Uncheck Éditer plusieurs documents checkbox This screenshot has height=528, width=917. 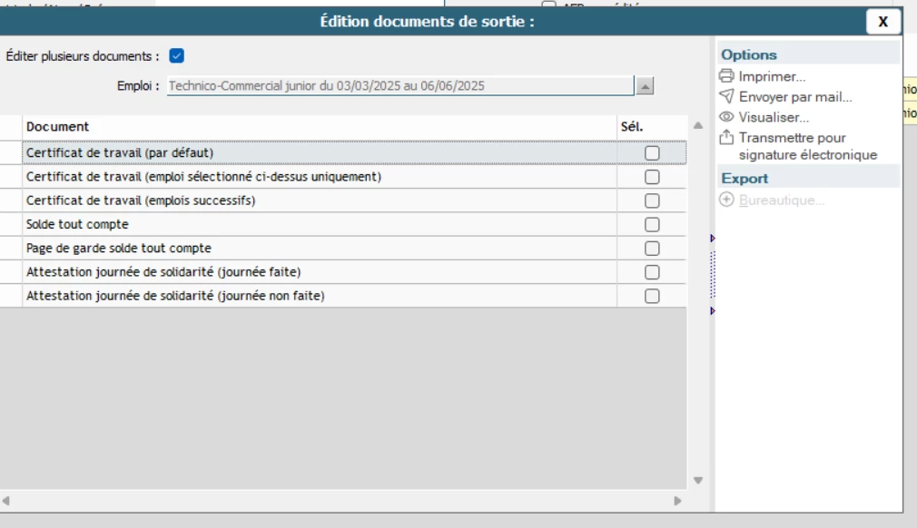pos(177,55)
